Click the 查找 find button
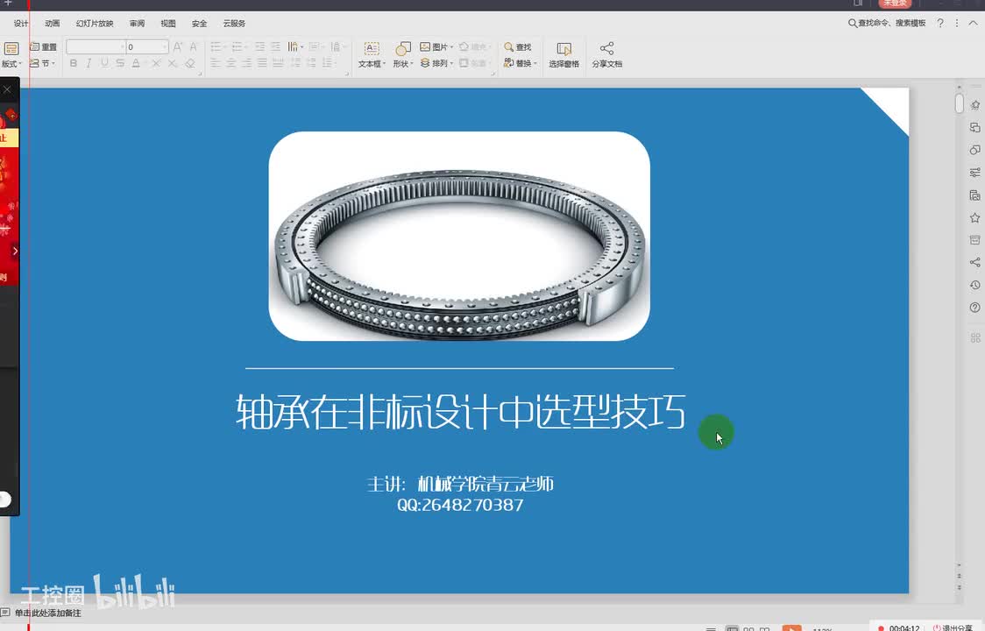The image size is (985, 631). (518, 47)
